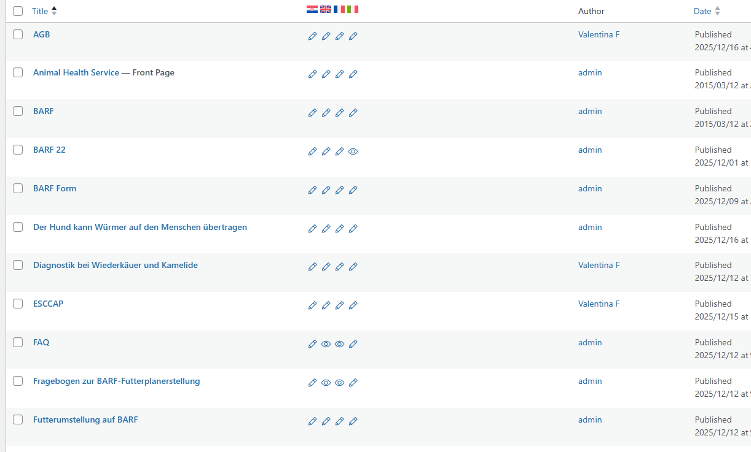Click the admin author link on the BARF Form row
751x452 pixels.
[590, 188]
